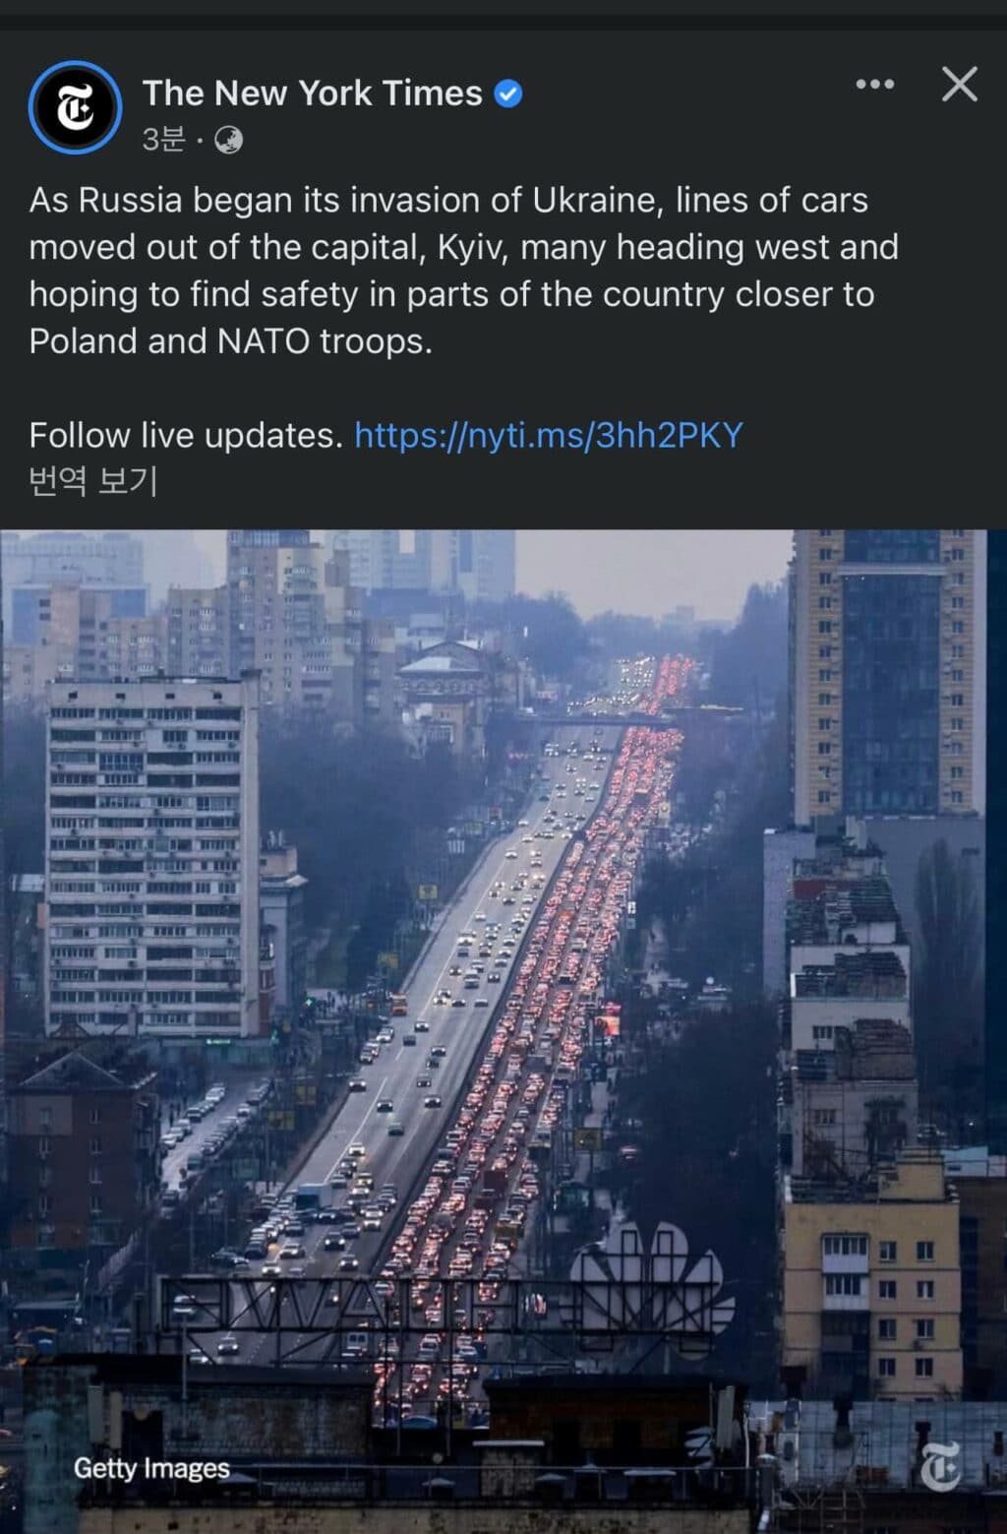Tap 번역 보기 to see translation

93,481
